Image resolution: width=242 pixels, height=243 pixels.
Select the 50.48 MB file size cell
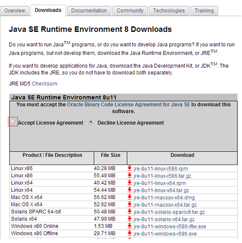click(x=105, y=212)
